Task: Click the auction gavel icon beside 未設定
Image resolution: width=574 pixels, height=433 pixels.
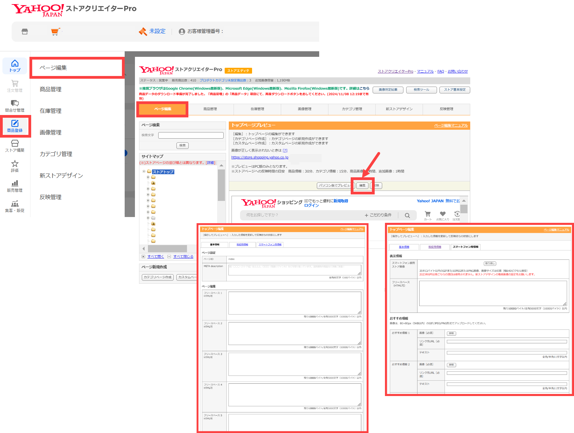Action: [143, 31]
